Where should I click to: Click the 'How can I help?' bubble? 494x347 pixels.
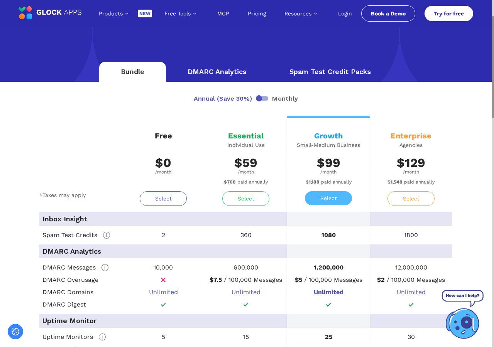tap(463, 296)
